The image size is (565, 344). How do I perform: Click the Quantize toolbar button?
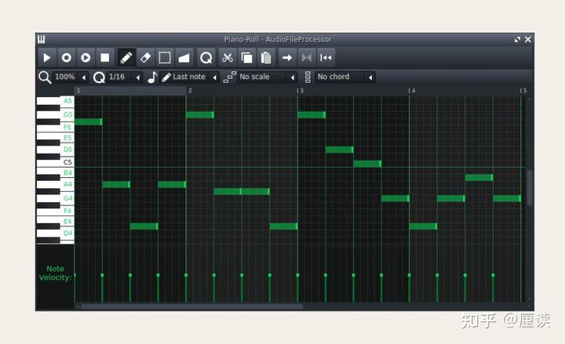206,57
